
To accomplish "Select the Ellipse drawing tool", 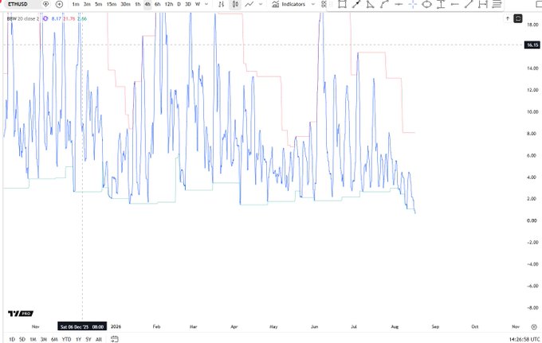I will click(x=427, y=4).
